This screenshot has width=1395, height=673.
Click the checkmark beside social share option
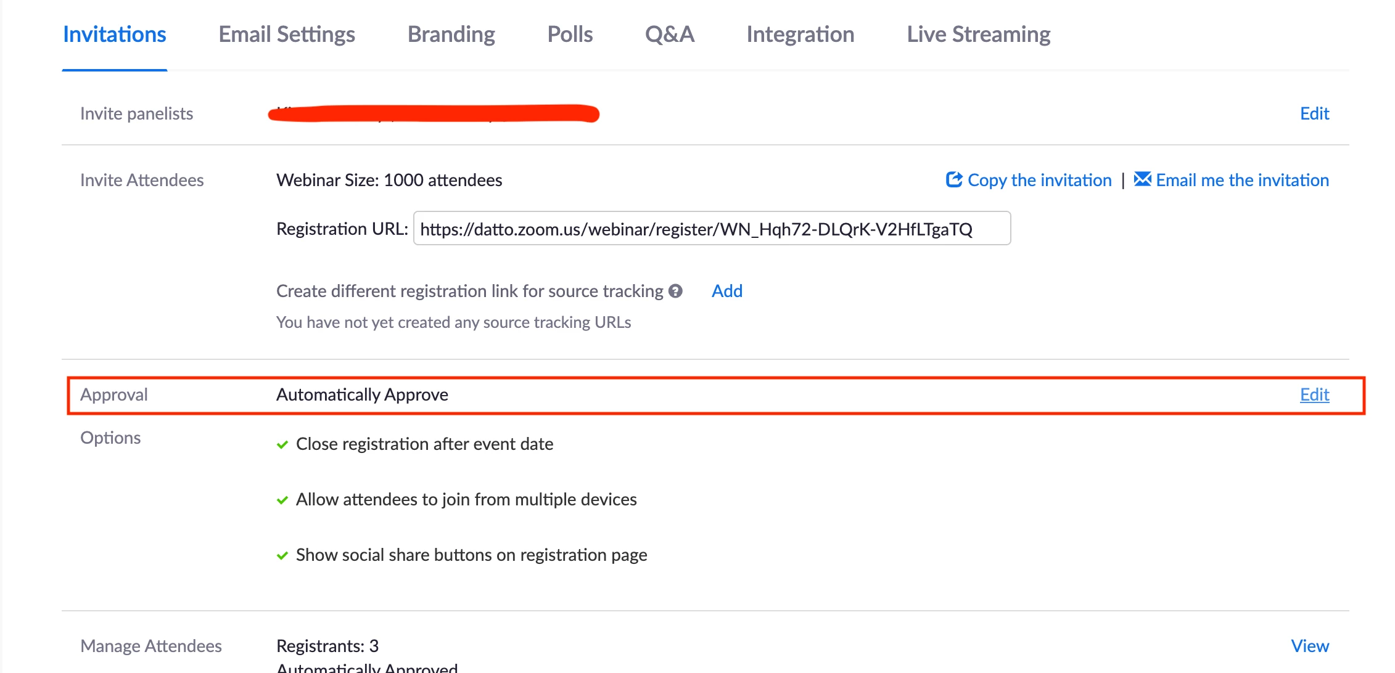[x=282, y=555]
